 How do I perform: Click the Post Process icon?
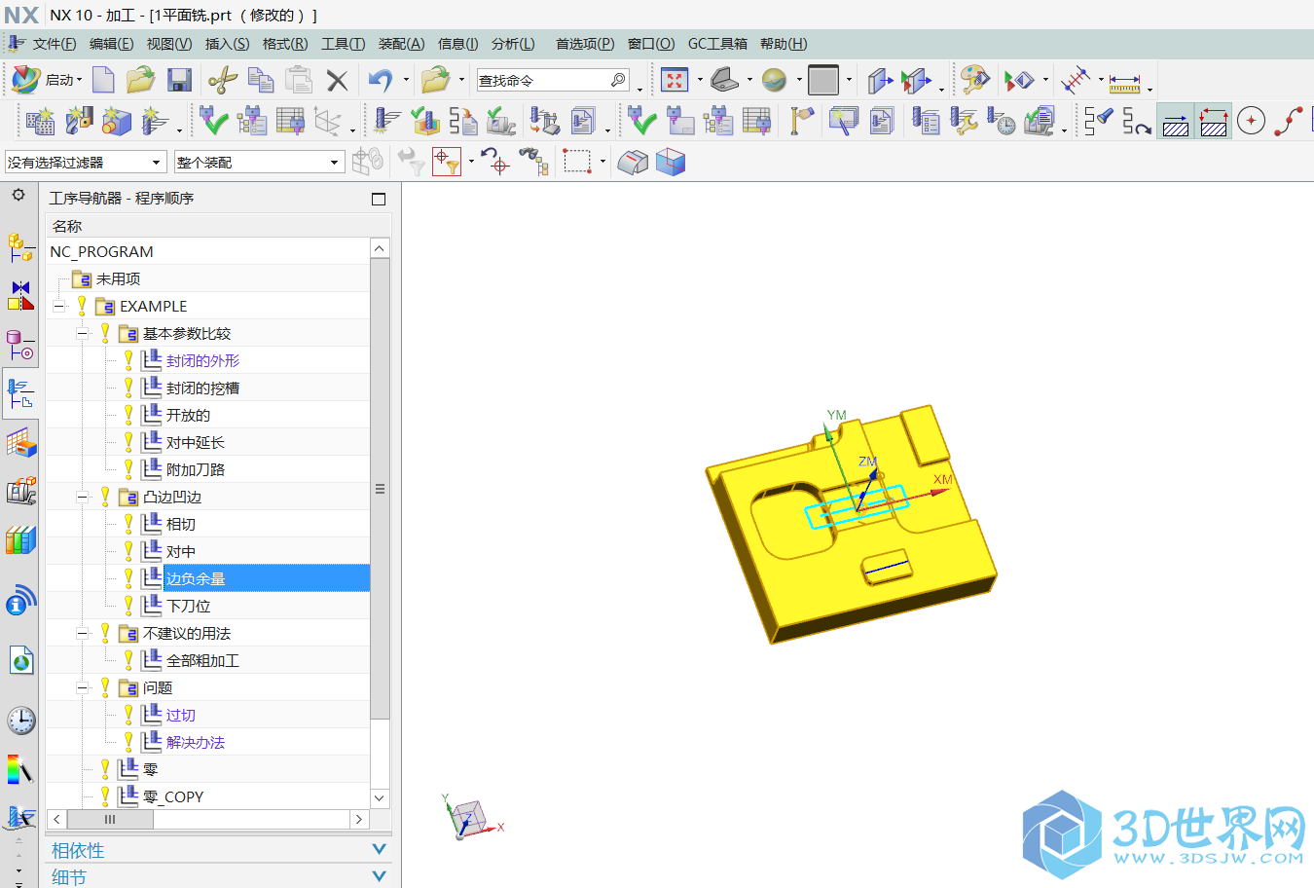point(543,121)
